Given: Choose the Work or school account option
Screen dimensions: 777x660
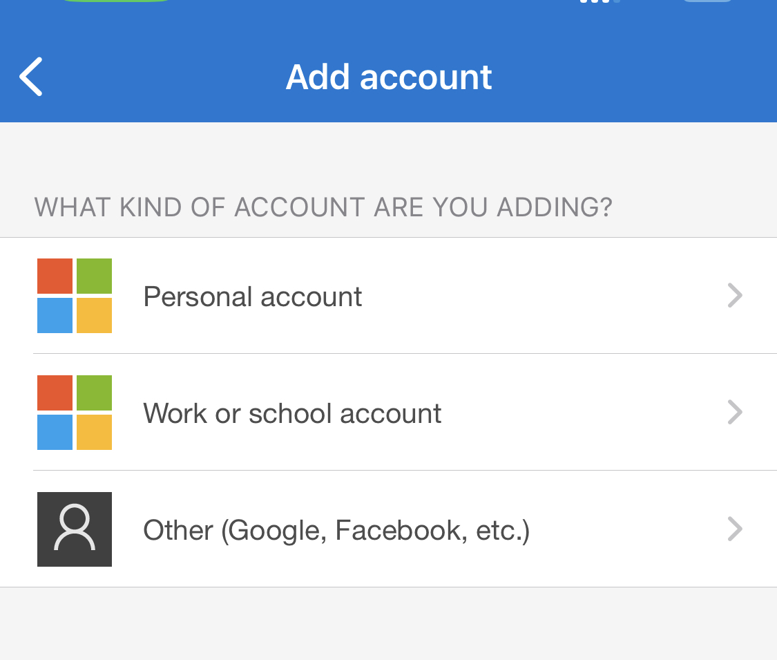Looking at the screenshot, I should 292,413.
